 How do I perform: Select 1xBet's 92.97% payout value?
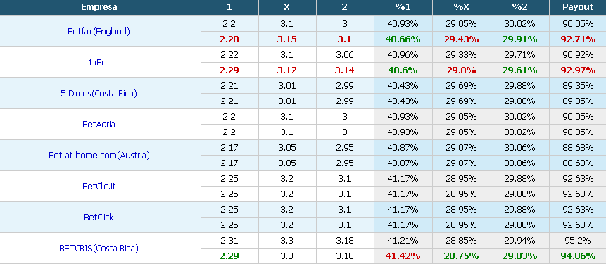pos(578,70)
